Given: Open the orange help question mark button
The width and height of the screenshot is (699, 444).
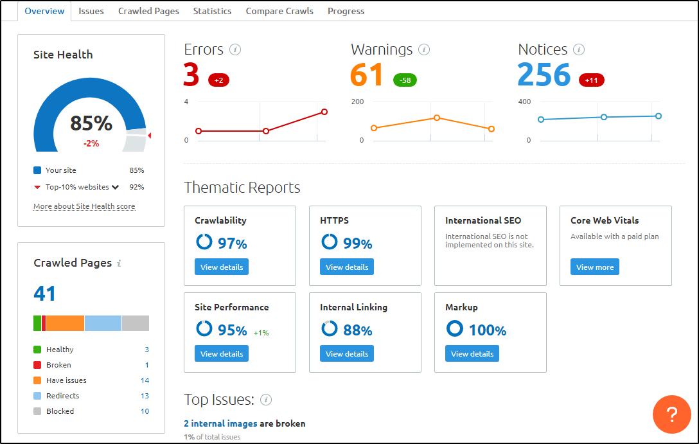Looking at the screenshot, I should [671, 414].
